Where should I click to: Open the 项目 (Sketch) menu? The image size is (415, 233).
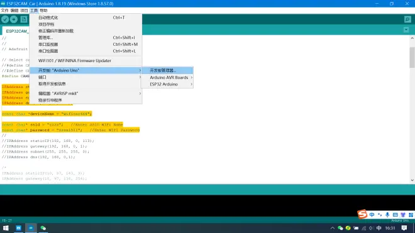[24, 11]
